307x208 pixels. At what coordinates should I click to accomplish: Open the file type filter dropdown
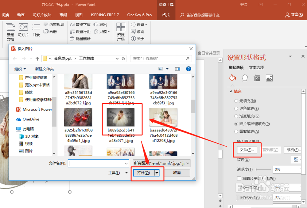point(188,163)
